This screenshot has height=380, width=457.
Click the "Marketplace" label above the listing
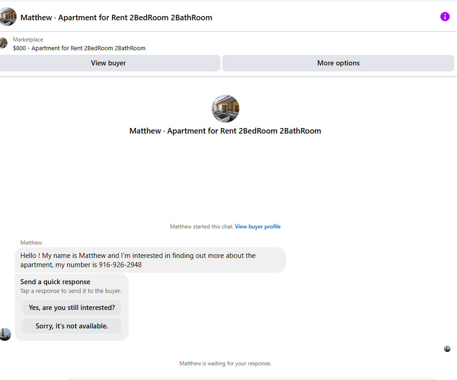(x=28, y=40)
